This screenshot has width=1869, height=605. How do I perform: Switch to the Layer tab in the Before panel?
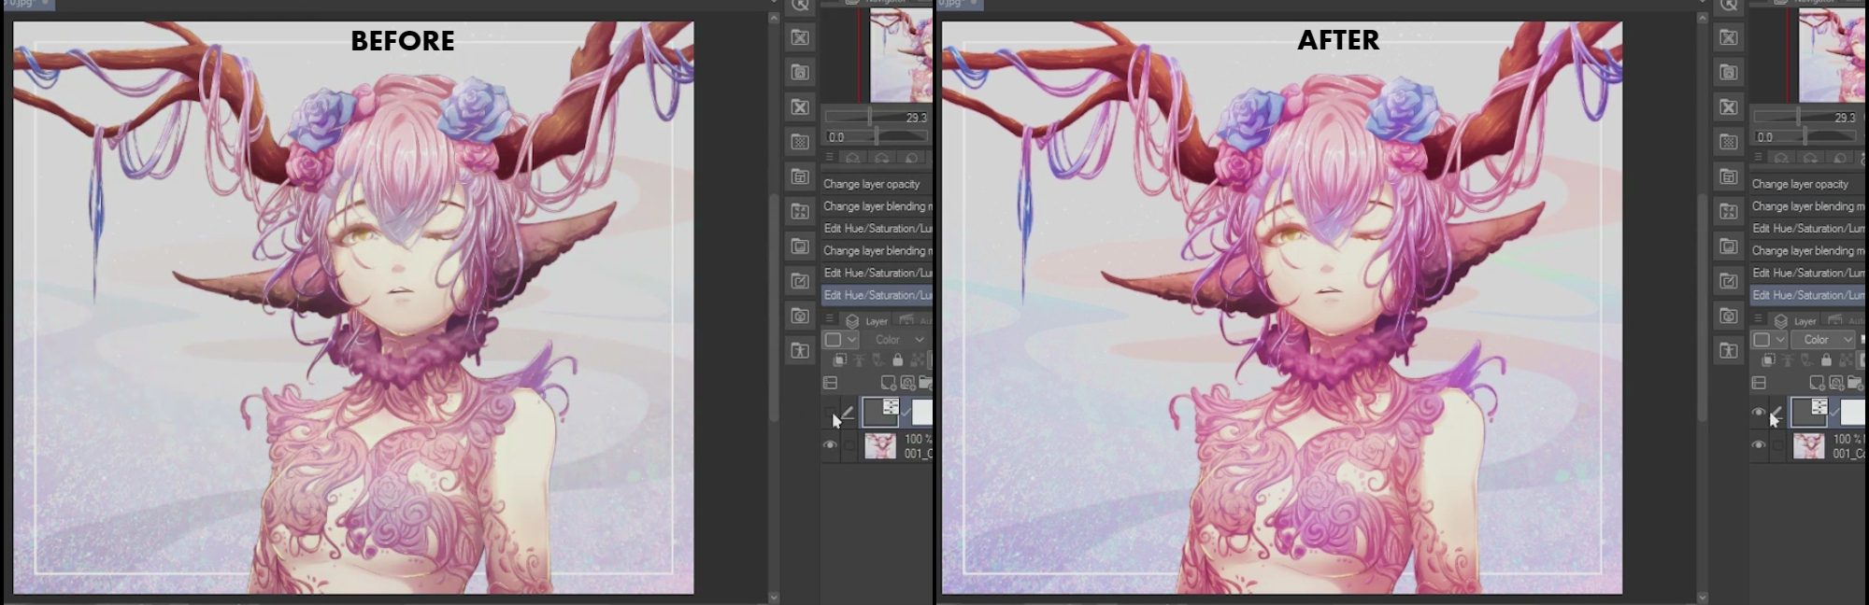pos(867,320)
